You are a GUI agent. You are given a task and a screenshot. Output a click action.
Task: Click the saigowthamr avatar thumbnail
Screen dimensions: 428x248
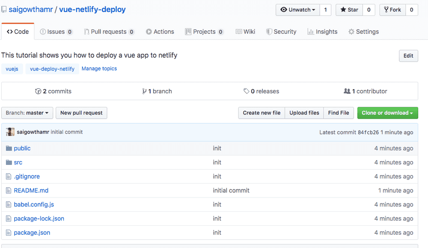click(x=10, y=132)
